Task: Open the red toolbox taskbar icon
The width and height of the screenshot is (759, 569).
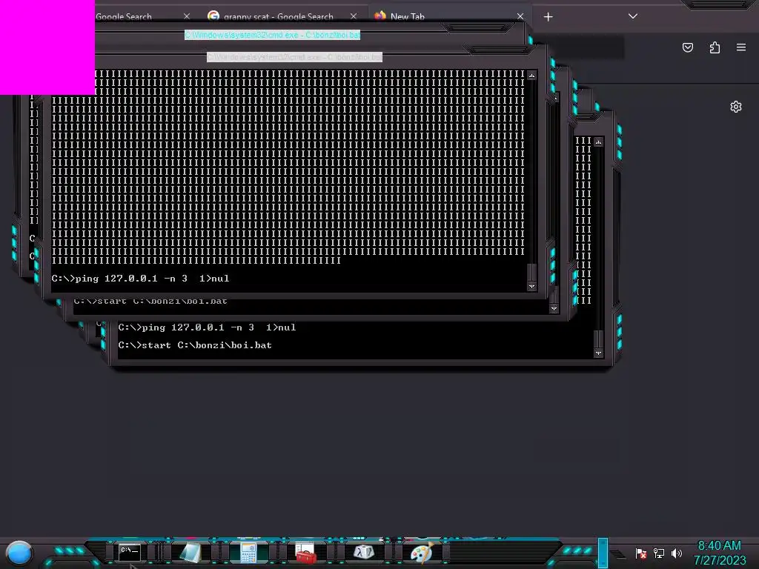Action: [x=305, y=553]
